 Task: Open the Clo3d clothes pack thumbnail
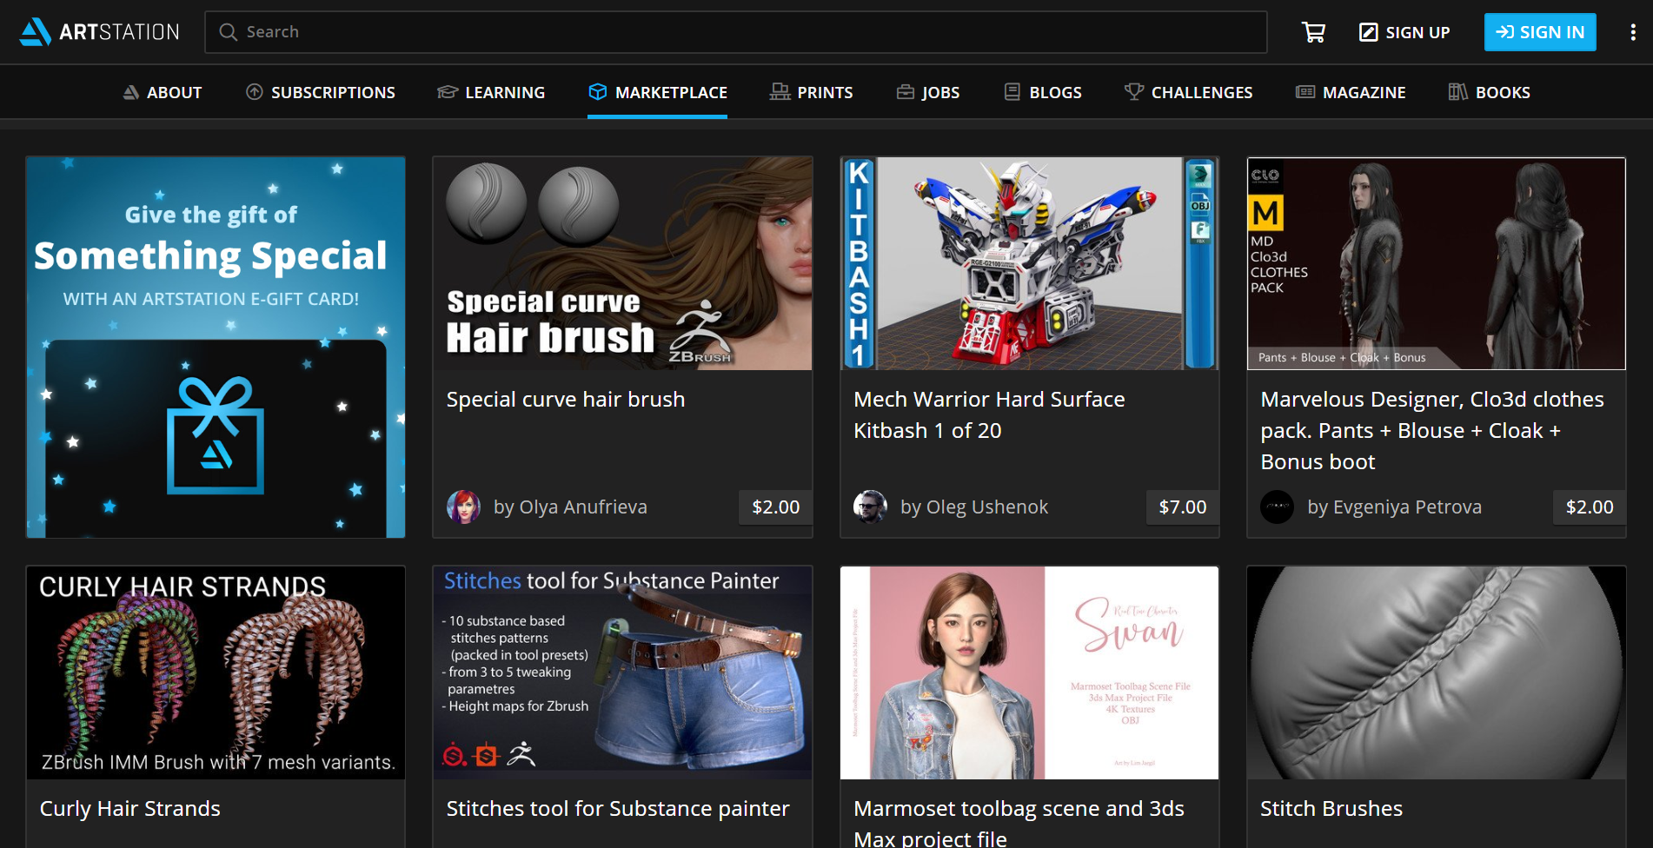1437,263
